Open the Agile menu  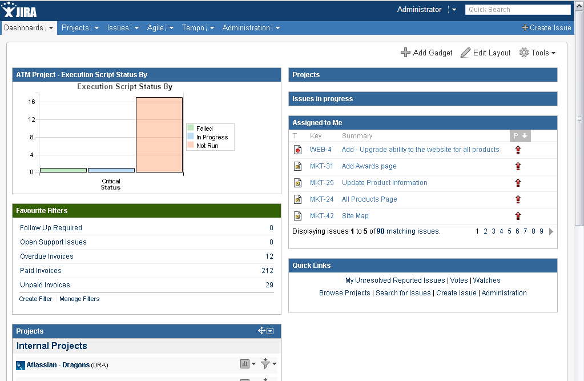(x=160, y=28)
